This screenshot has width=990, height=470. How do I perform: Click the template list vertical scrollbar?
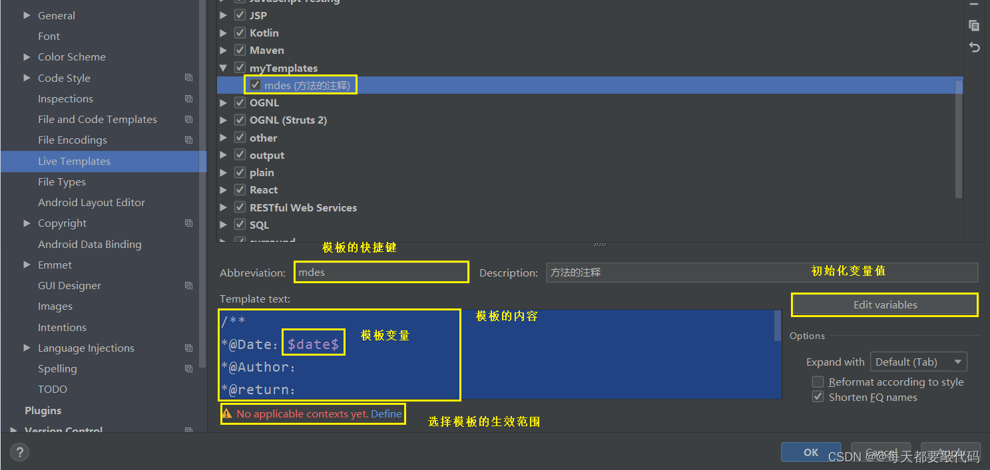[x=959, y=139]
